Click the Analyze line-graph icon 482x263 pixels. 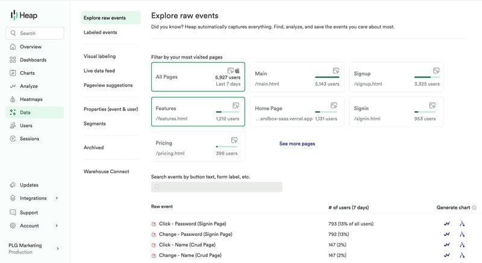click(x=13, y=86)
